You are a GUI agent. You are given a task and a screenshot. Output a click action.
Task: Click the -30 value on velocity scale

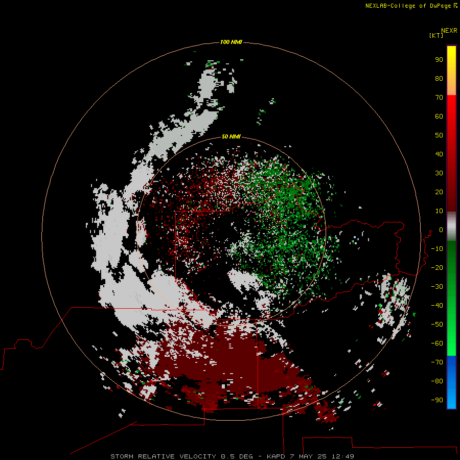pos(437,287)
